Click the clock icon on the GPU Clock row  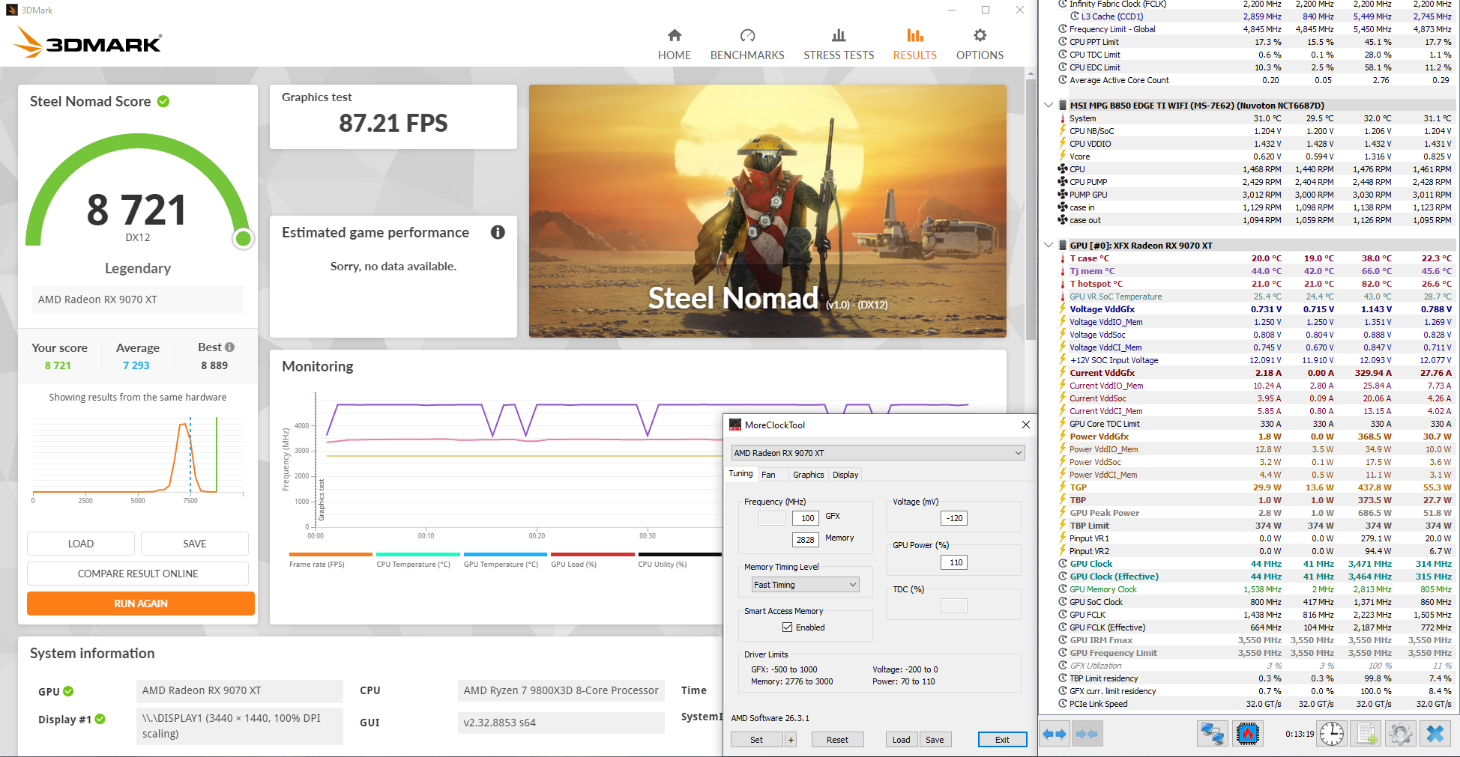pos(1063,564)
